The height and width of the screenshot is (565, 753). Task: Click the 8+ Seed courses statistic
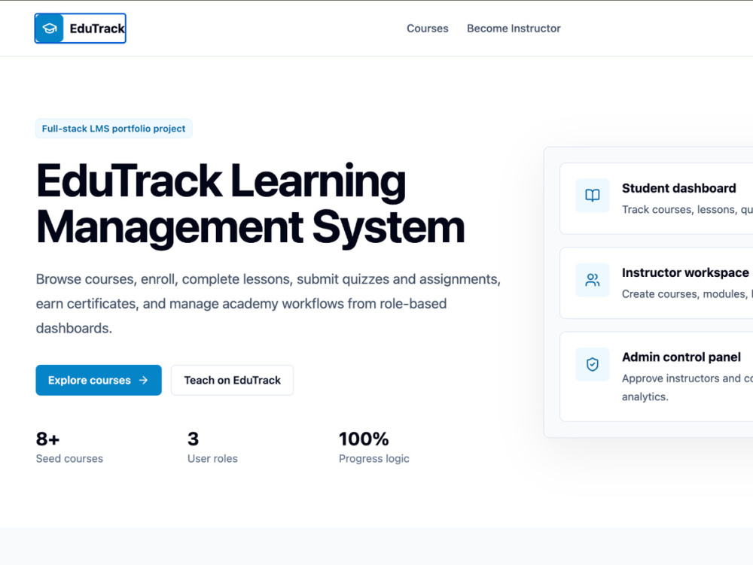pyautogui.click(x=69, y=447)
